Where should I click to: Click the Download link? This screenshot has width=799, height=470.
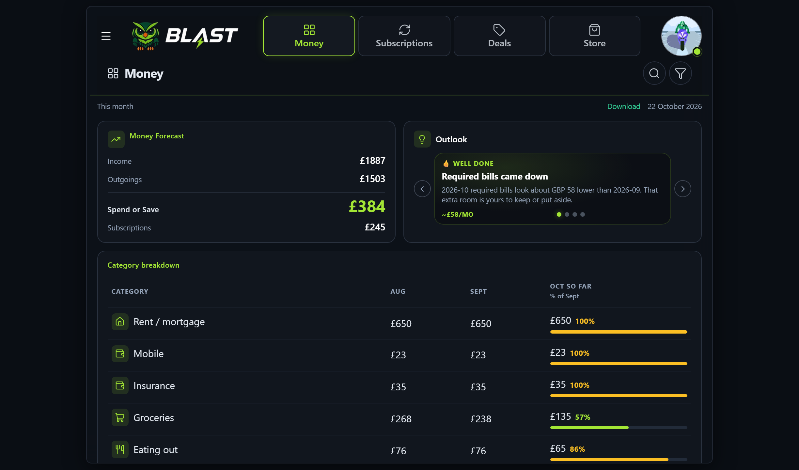tap(623, 106)
